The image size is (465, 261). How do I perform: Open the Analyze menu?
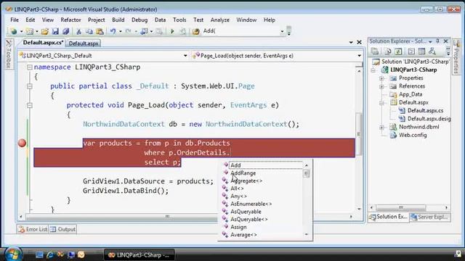[219, 20]
